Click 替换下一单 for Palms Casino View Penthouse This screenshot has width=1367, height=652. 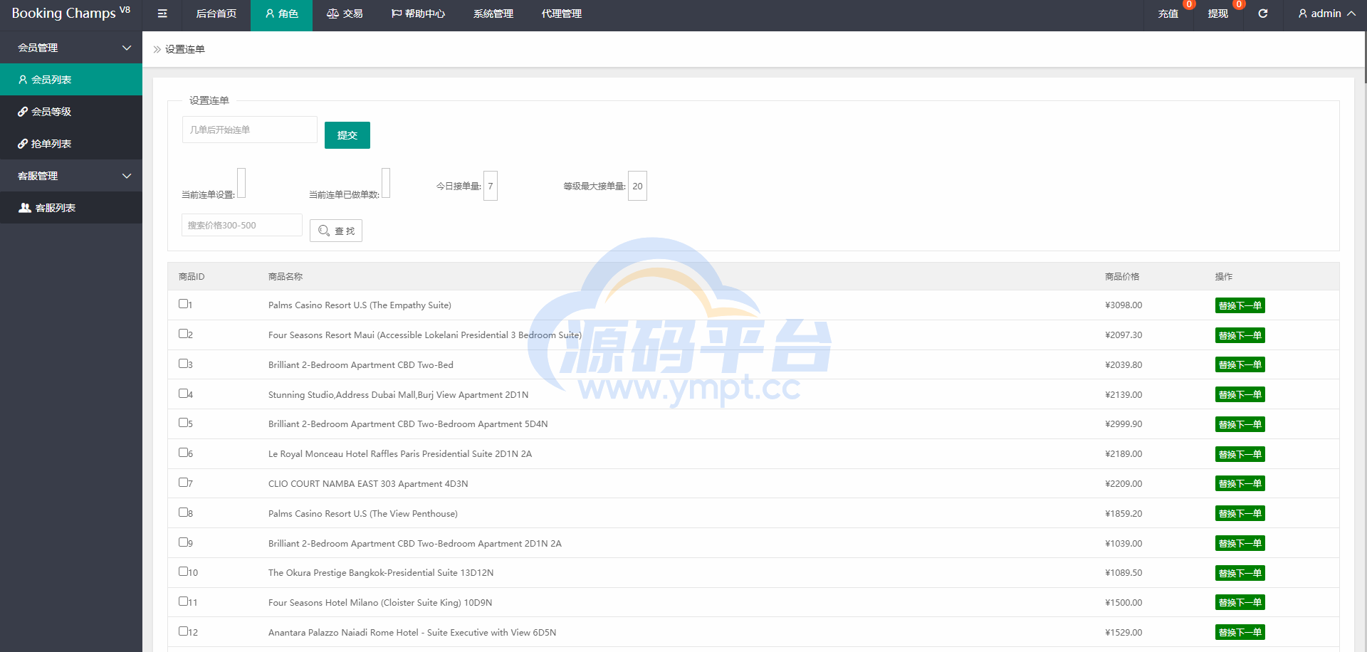click(x=1240, y=513)
